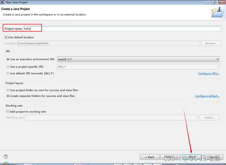Open the Configure default... link

(x=207, y=96)
